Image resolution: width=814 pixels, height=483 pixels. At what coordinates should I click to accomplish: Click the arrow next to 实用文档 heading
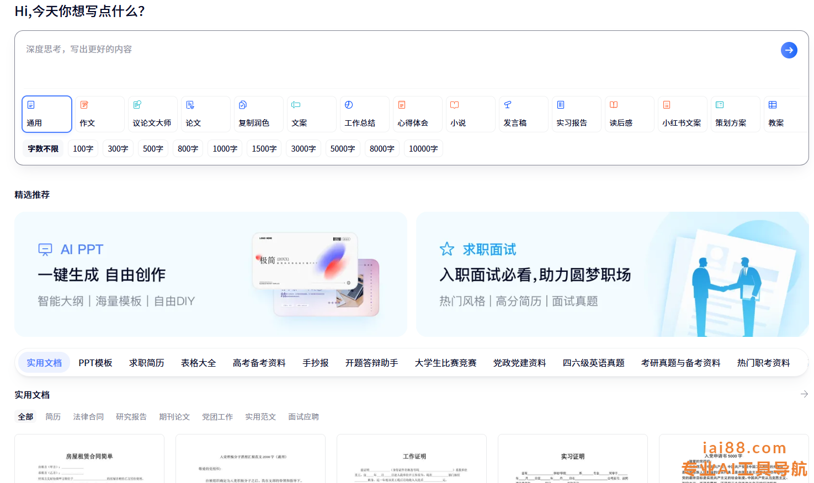pyautogui.click(x=804, y=394)
